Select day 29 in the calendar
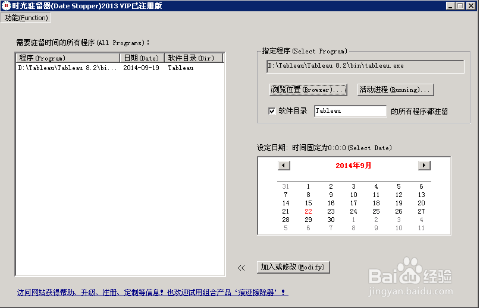Image resolution: width=480 pixels, height=308 pixels. (x=308, y=220)
